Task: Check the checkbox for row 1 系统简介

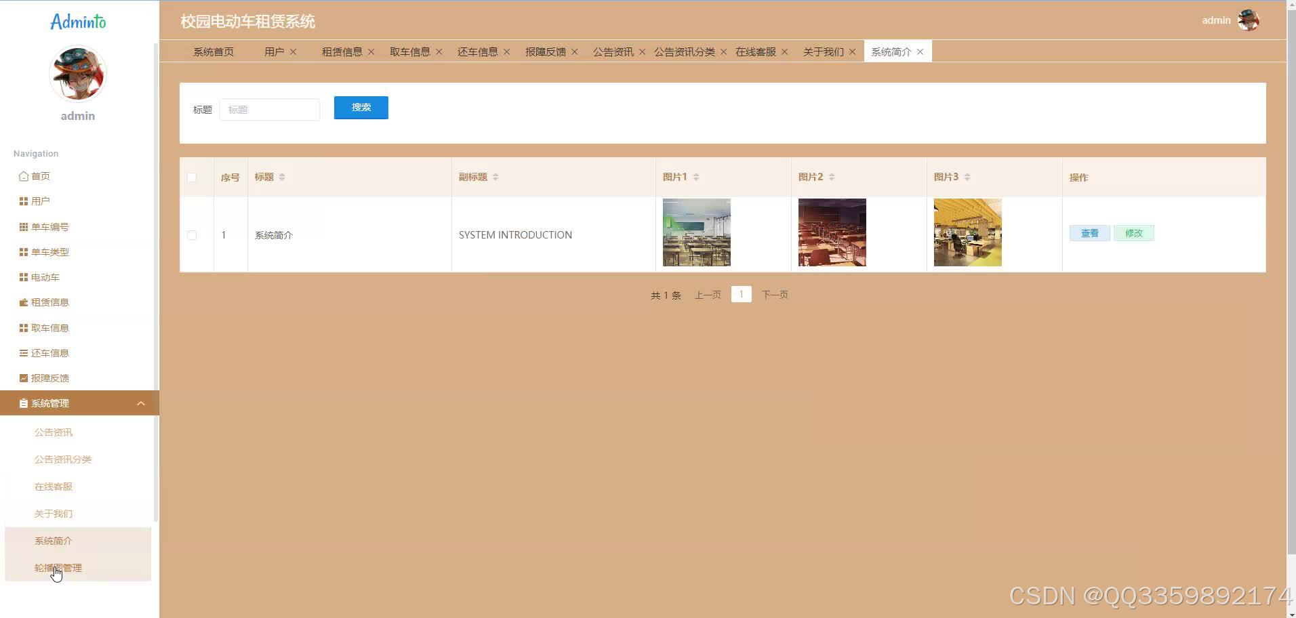Action: (192, 235)
